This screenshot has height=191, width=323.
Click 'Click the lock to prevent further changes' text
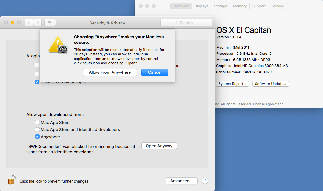(54, 181)
